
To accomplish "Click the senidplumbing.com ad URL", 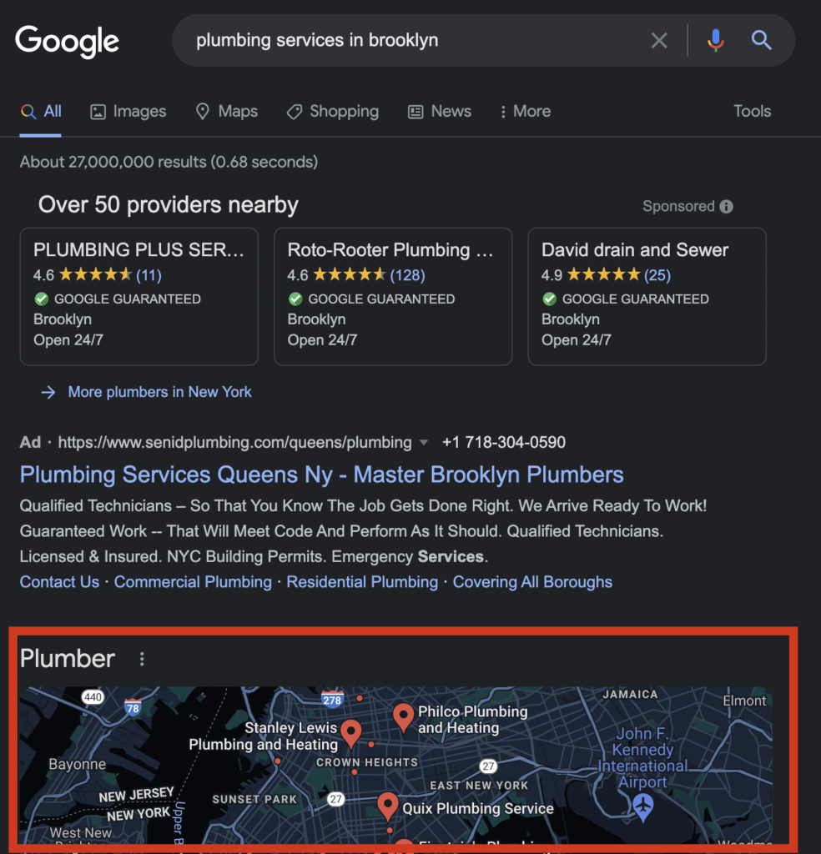I will (x=234, y=442).
